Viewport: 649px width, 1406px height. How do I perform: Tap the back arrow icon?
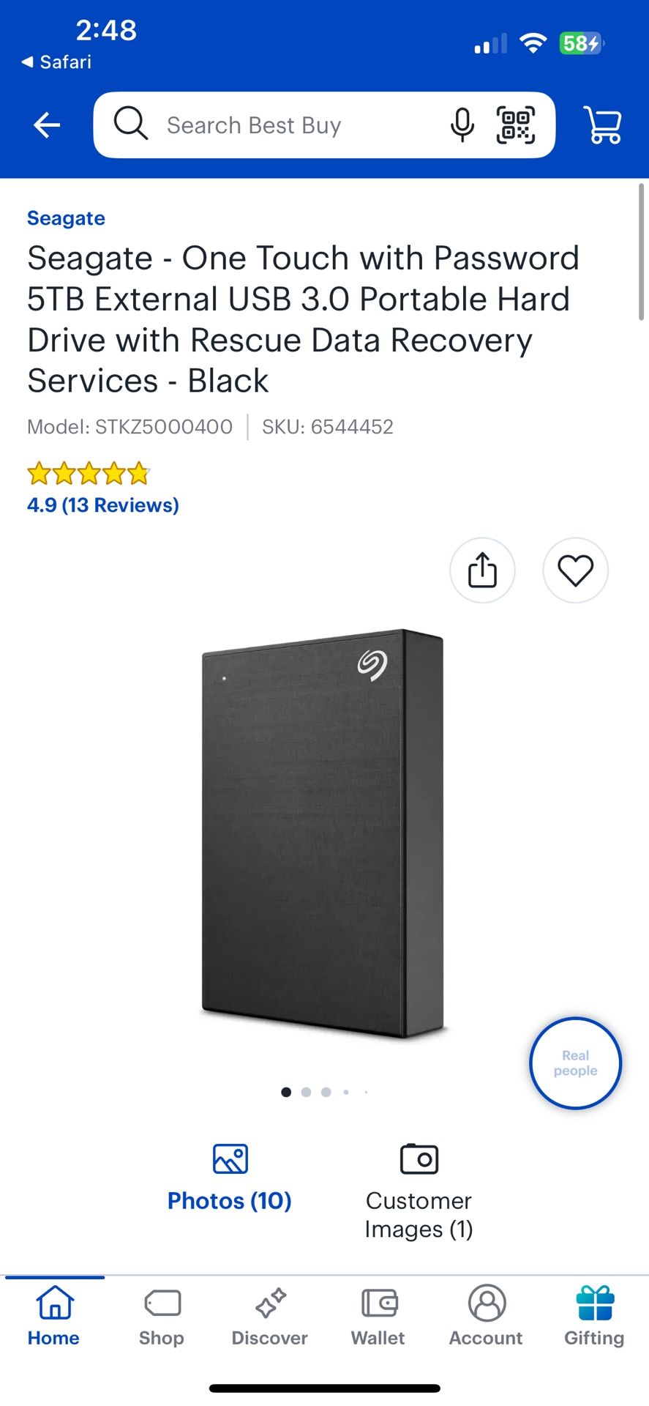[47, 125]
